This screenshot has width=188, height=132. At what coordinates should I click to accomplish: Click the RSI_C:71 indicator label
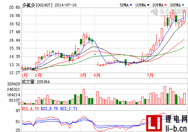[69, 108]
